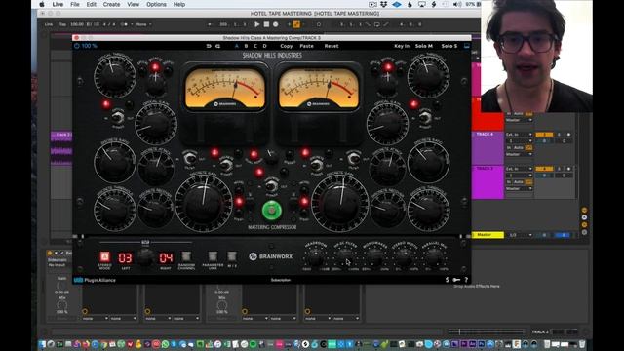Open the dollar sign icon in plugin footer

[447, 280]
